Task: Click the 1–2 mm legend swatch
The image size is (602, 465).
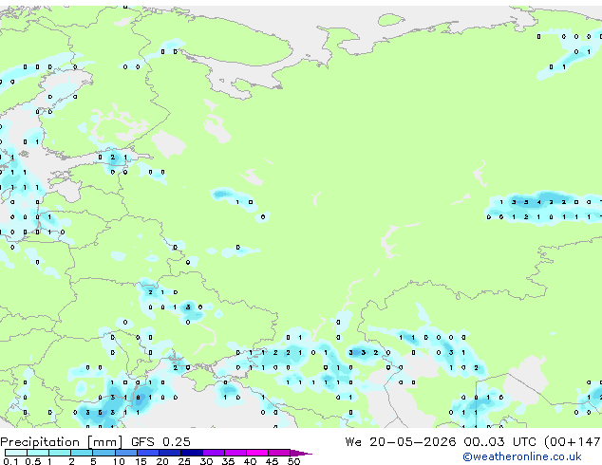Action: tap(60, 453)
